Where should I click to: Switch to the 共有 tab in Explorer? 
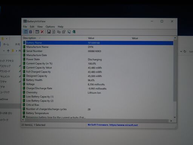pyautogui.click(x=17, y=44)
